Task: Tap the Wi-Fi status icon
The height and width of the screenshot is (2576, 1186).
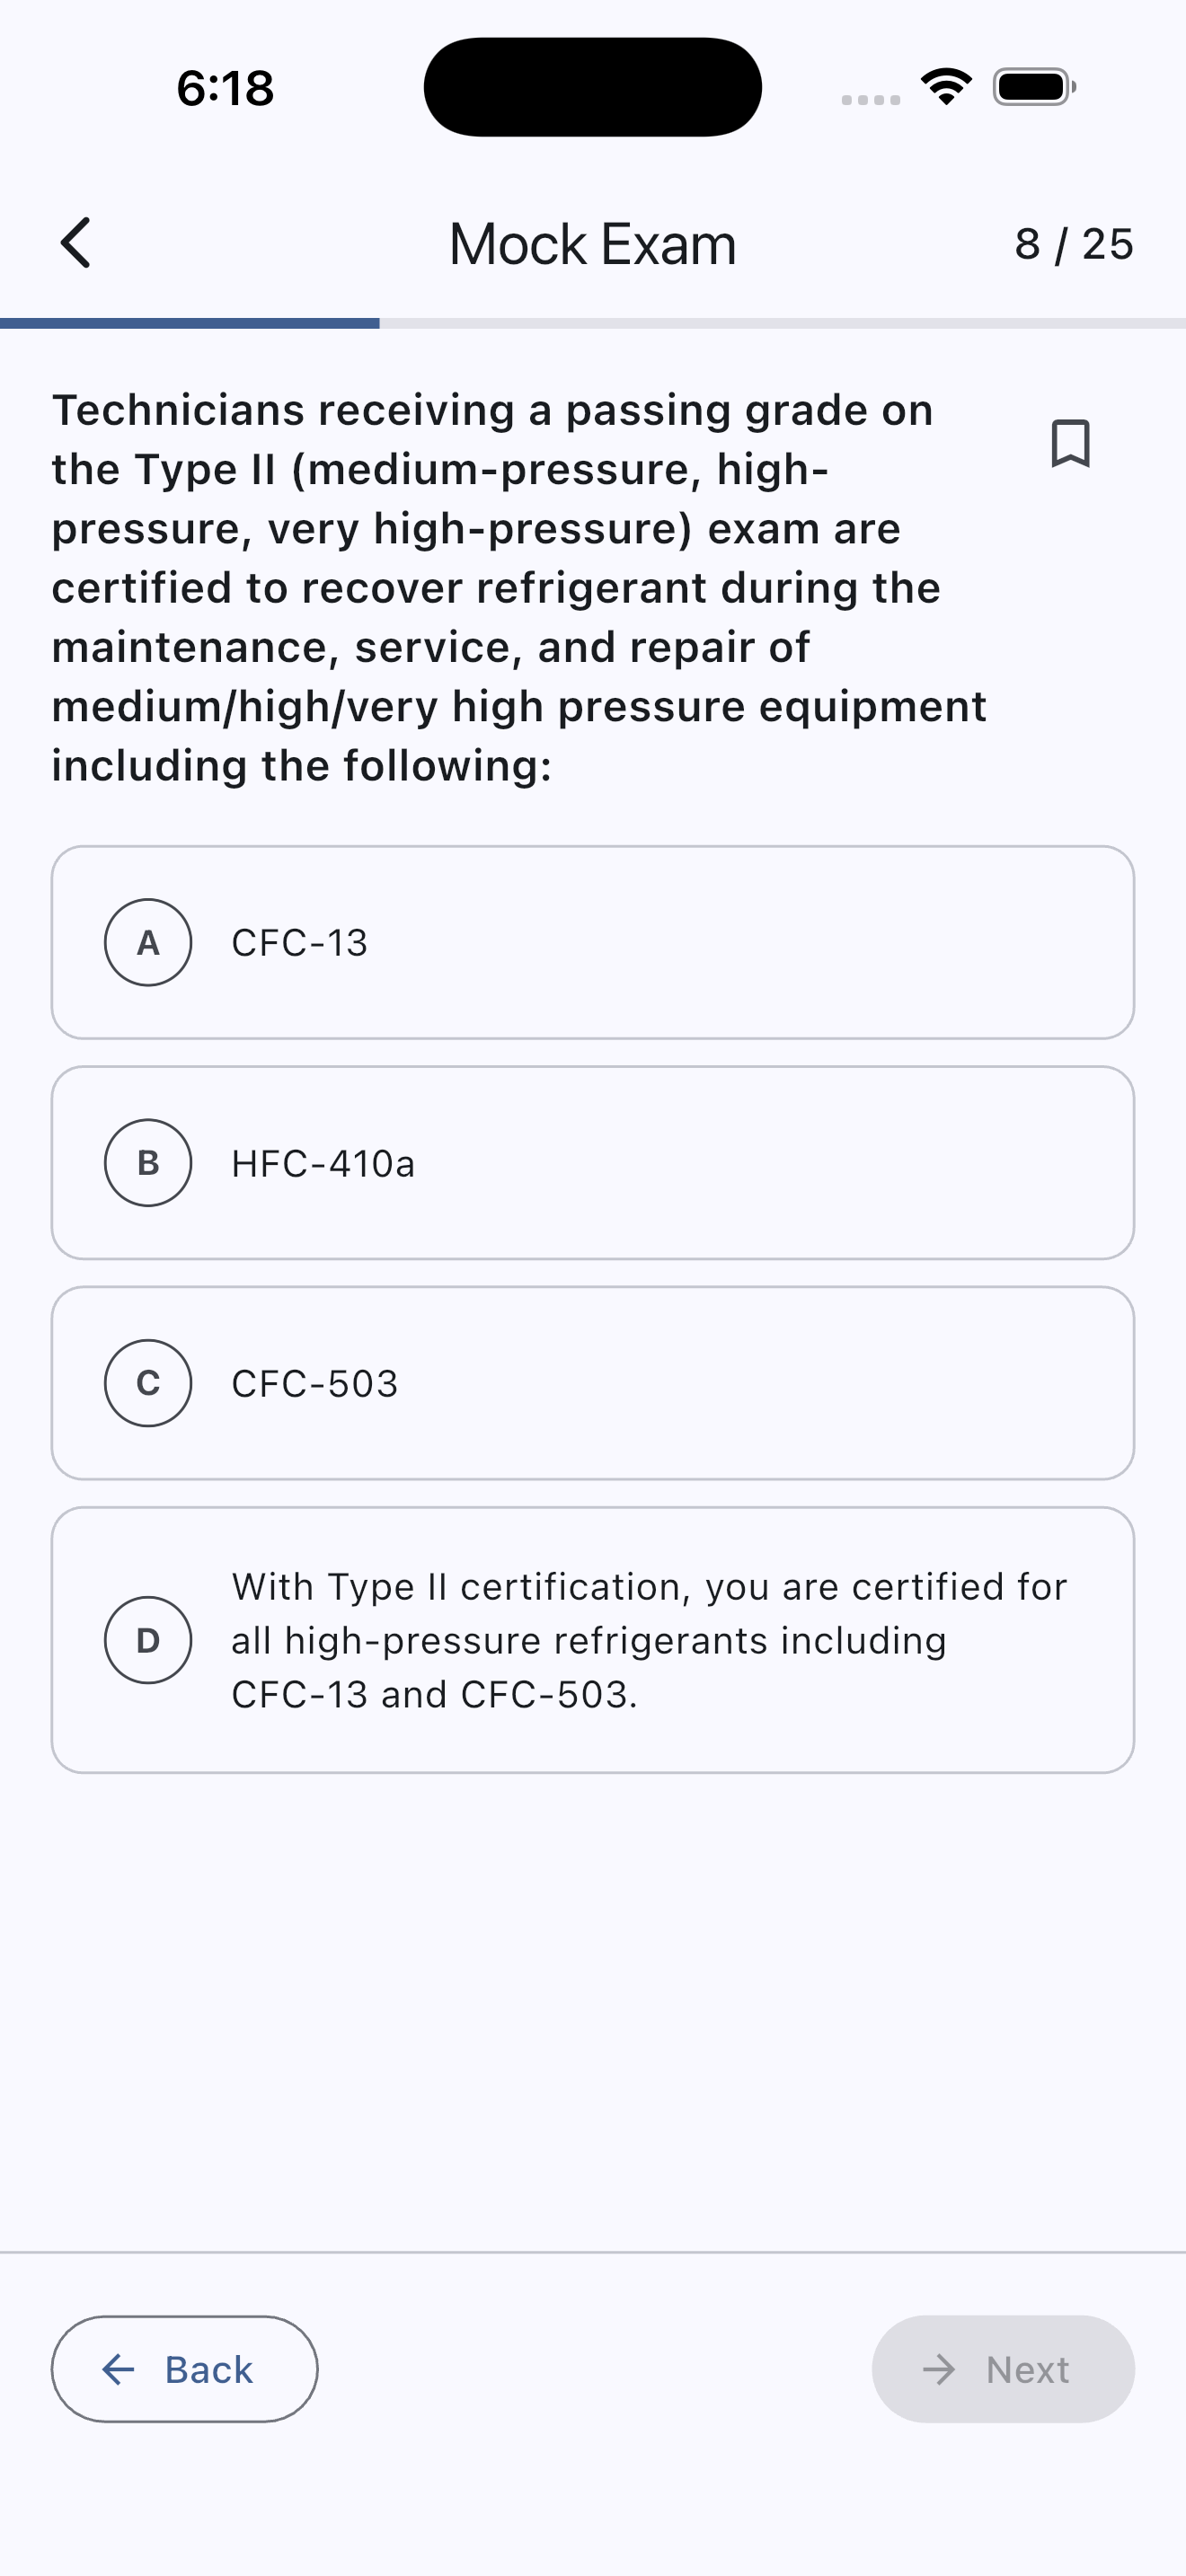Action: coord(946,87)
